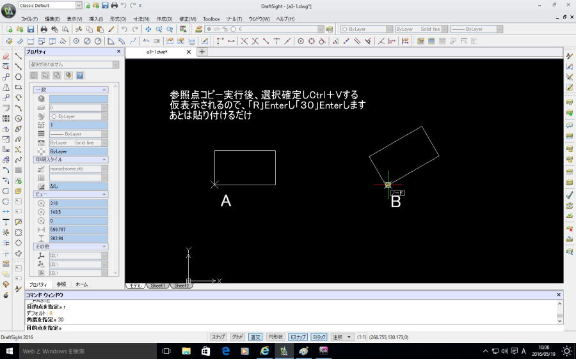Viewport: 576px width, 359px height.
Task: Click the view height field 302.94
Action: click(79, 238)
